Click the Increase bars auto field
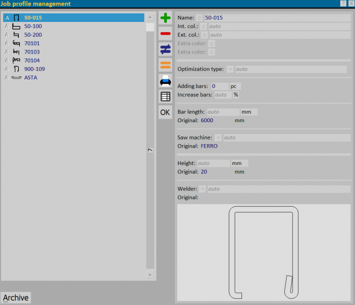 [223, 95]
